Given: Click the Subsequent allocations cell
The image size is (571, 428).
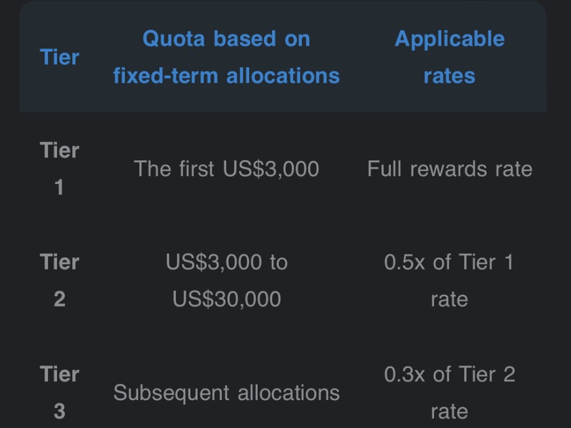Looking at the screenshot, I should 226,392.
